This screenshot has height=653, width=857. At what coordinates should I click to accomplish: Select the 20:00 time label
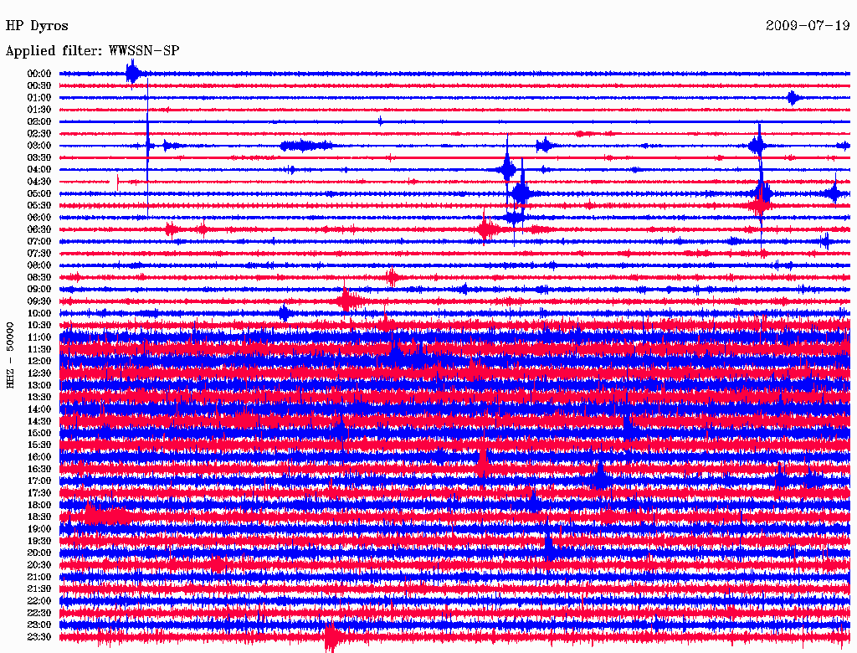click(x=38, y=553)
